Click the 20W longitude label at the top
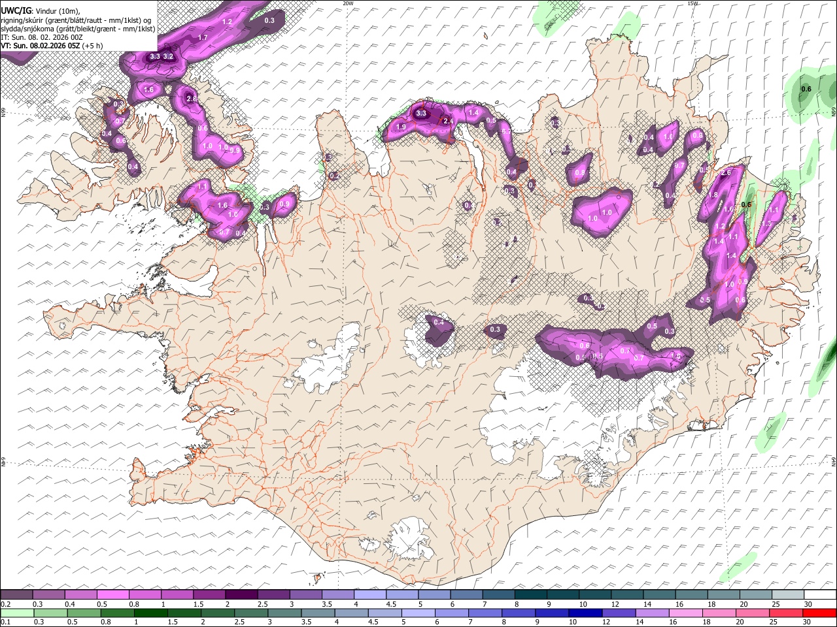Screen dimensions: 837x627 (348, 3)
